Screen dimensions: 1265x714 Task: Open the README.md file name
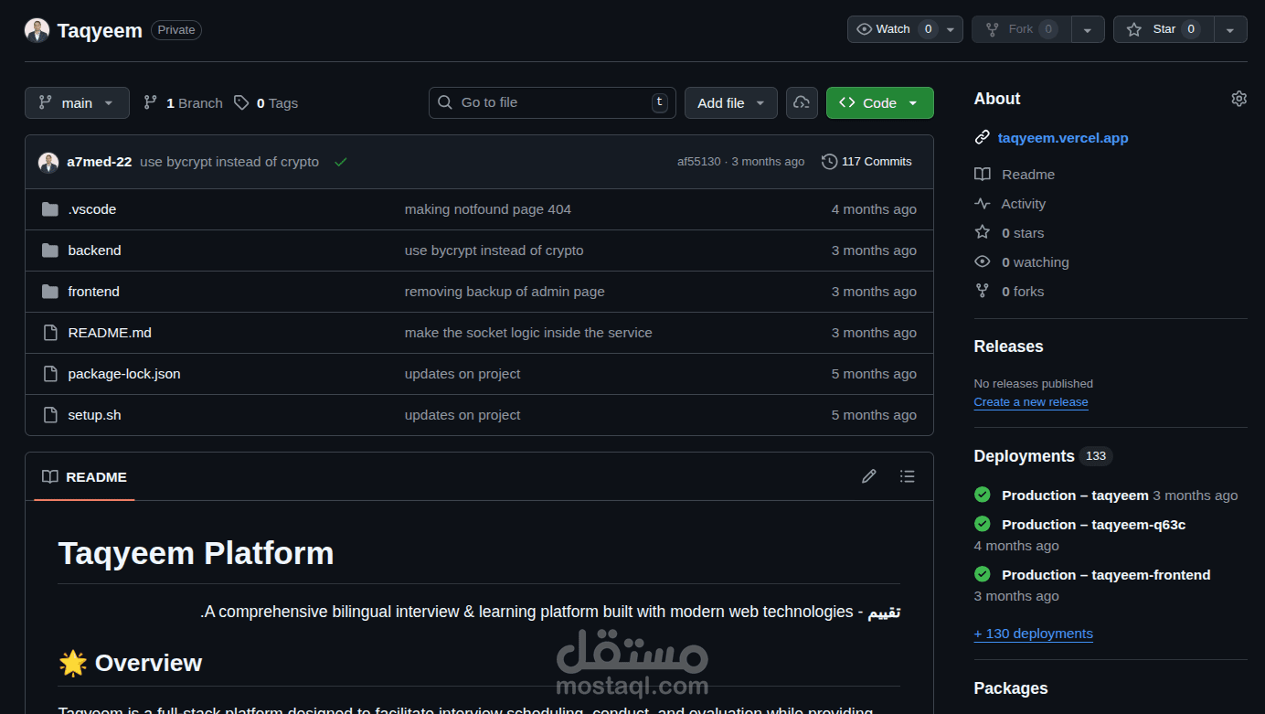pos(110,333)
